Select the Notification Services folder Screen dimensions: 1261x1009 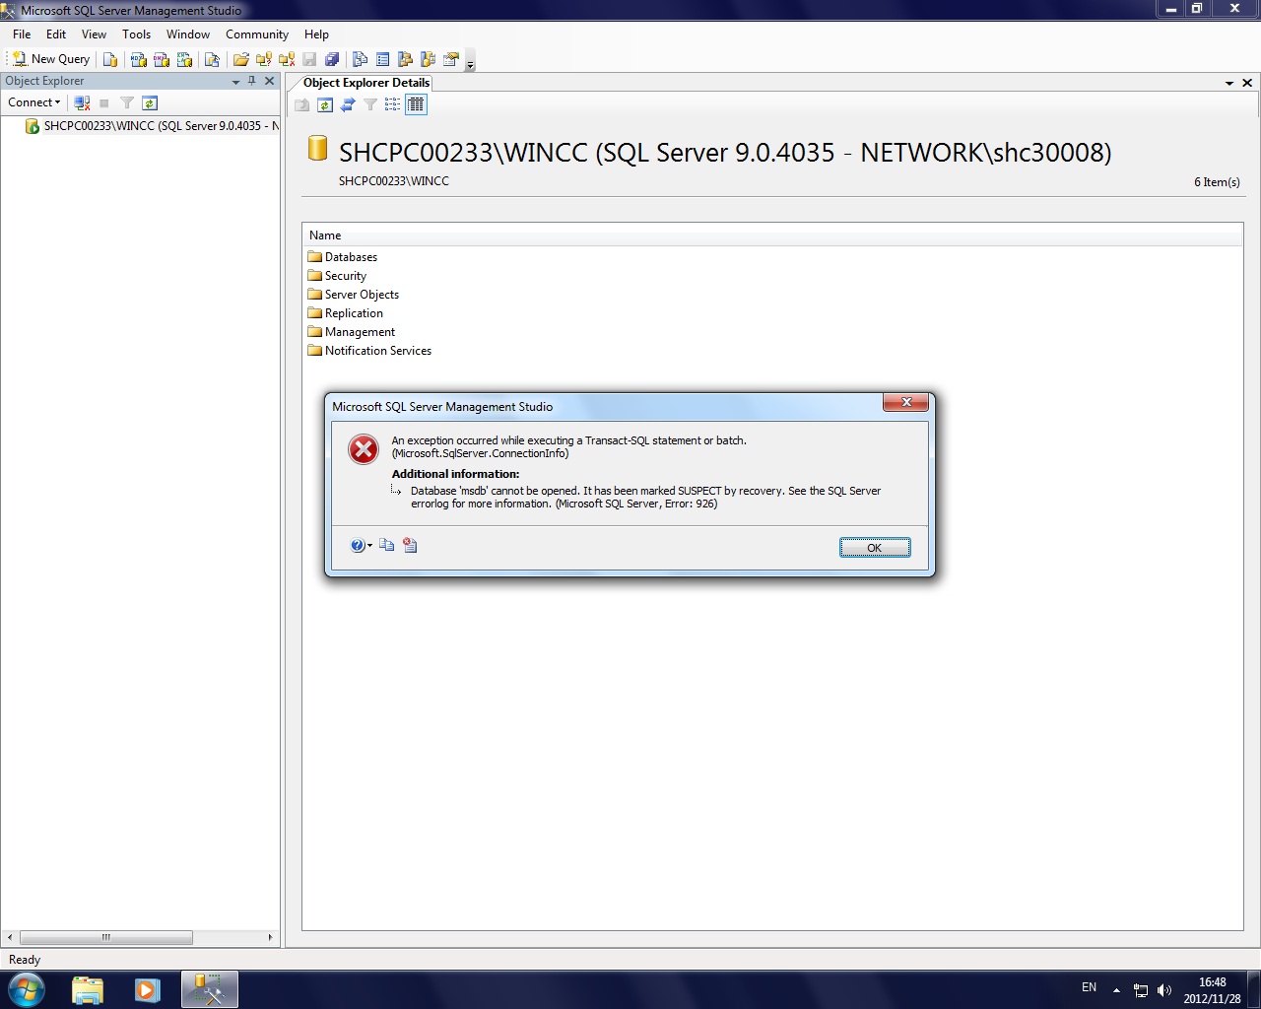pos(369,351)
